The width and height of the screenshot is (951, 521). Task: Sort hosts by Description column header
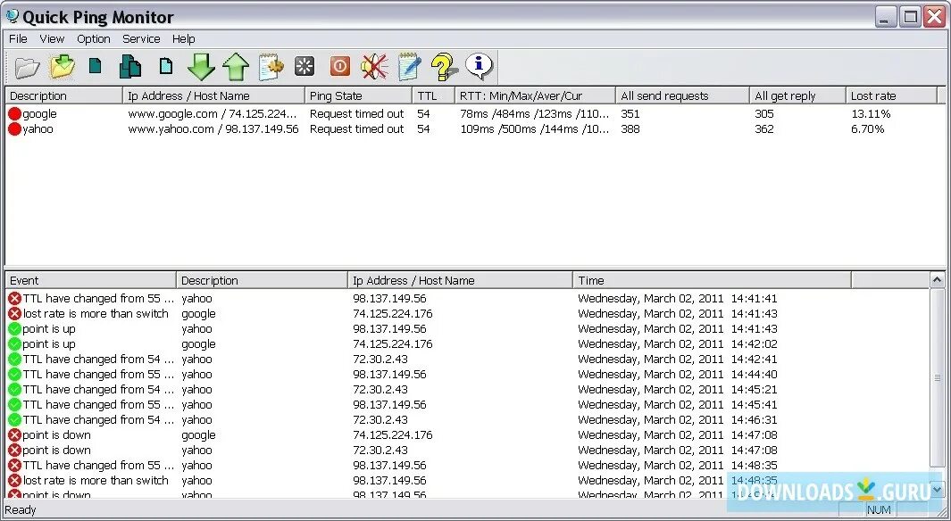[x=63, y=95]
